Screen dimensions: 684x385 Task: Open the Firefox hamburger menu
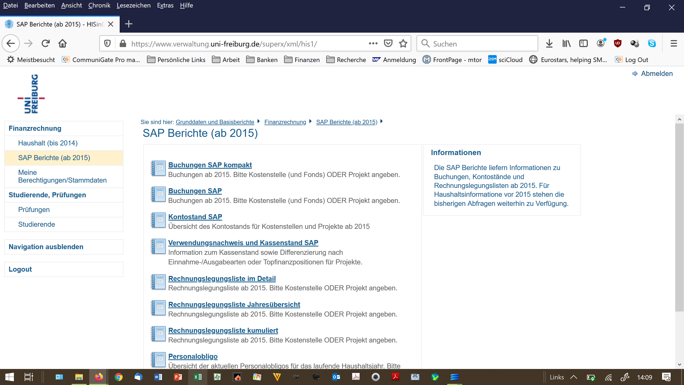click(674, 43)
